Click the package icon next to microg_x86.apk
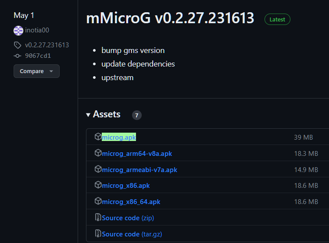This screenshot has height=243, width=329. click(98, 185)
